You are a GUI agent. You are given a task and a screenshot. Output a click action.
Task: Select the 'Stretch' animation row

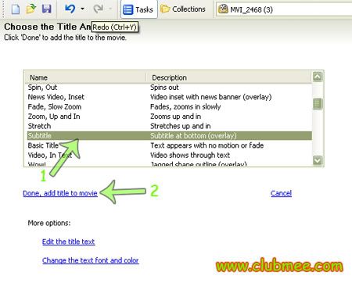[x=170, y=126]
